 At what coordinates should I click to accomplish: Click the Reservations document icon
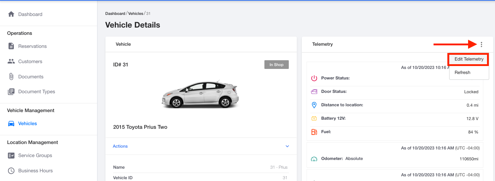point(11,46)
